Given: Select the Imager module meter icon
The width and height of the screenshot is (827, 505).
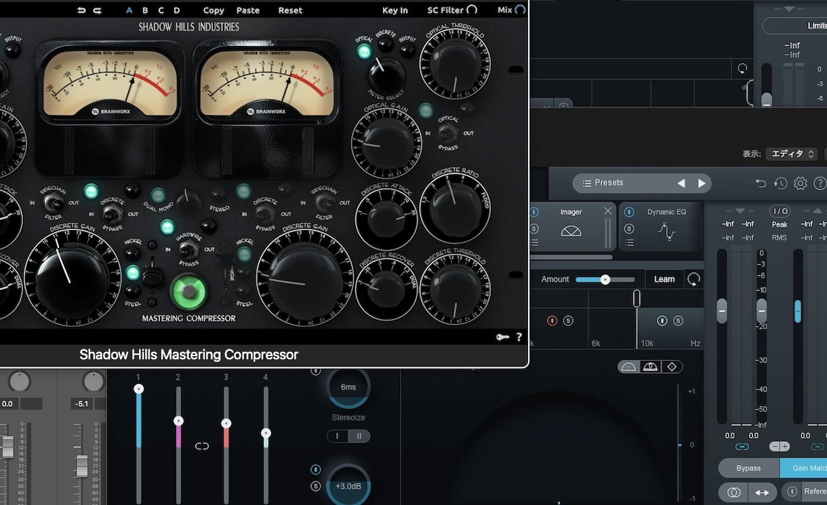Looking at the screenshot, I should [571, 231].
